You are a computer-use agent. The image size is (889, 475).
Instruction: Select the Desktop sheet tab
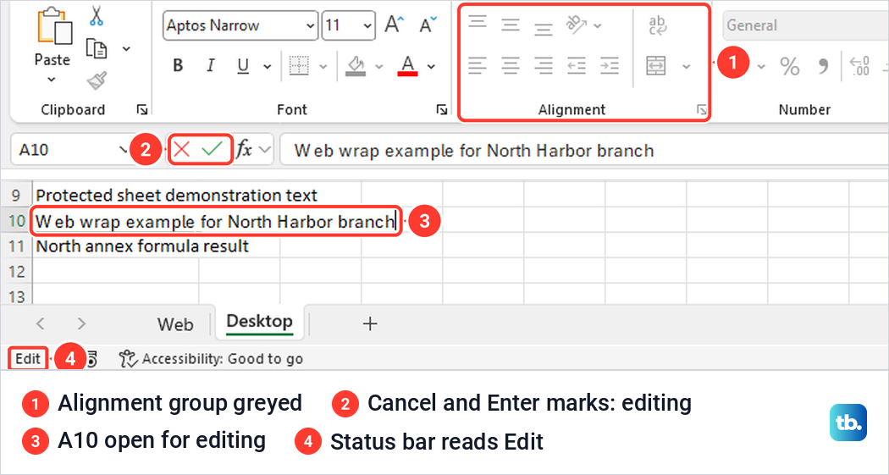(x=260, y=322)
